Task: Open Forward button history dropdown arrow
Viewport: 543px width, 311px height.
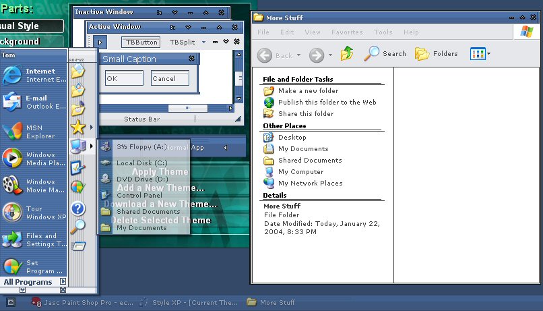Action: click(330, 55)
